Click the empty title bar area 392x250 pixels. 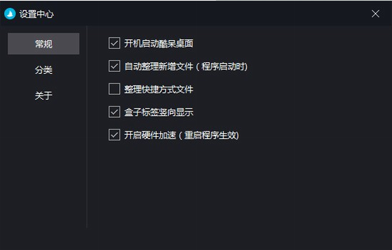coord(212,14)
